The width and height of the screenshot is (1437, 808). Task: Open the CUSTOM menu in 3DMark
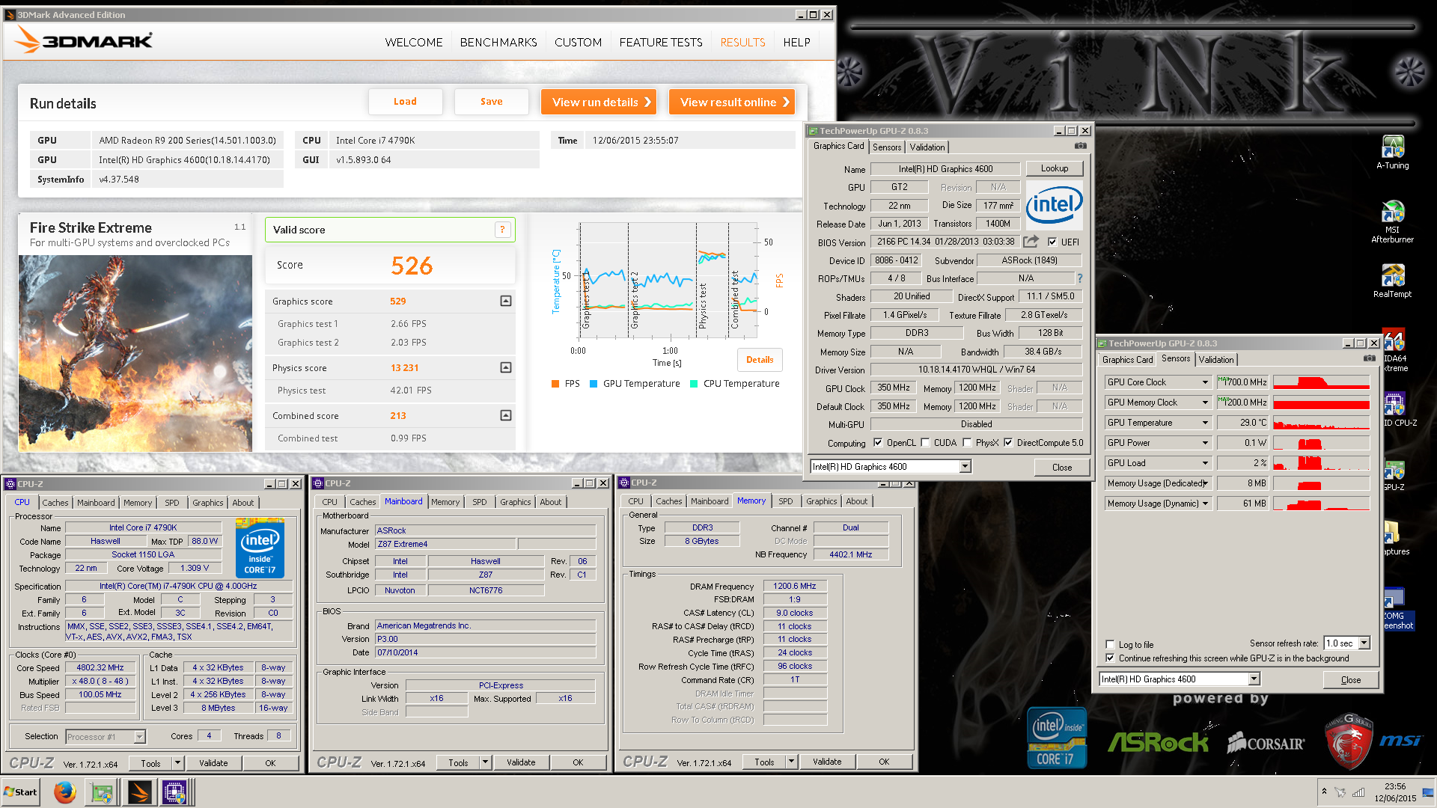[x=578, y=43]
